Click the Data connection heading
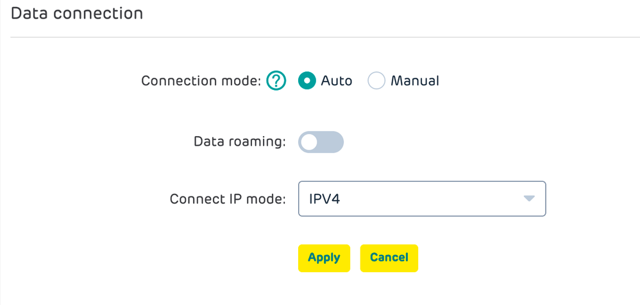The height and width of the screenshot is (305, 640). point(77,13)
